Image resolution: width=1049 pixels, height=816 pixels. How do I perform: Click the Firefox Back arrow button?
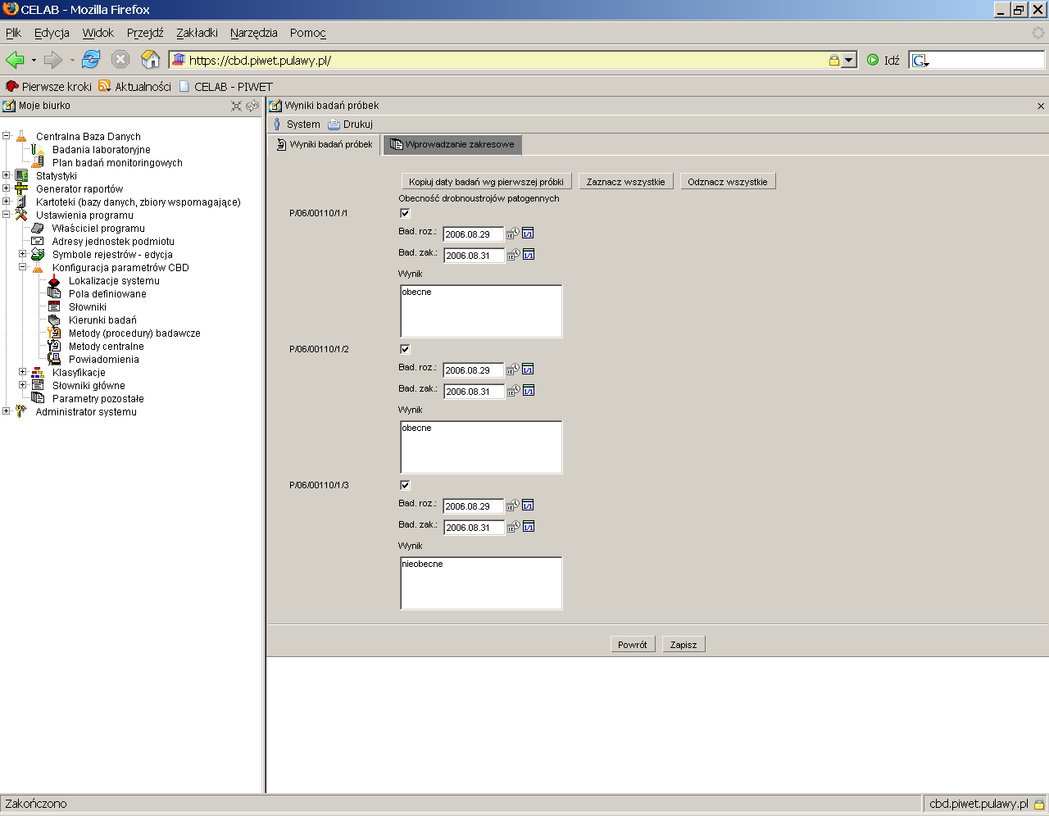[15, 60]
